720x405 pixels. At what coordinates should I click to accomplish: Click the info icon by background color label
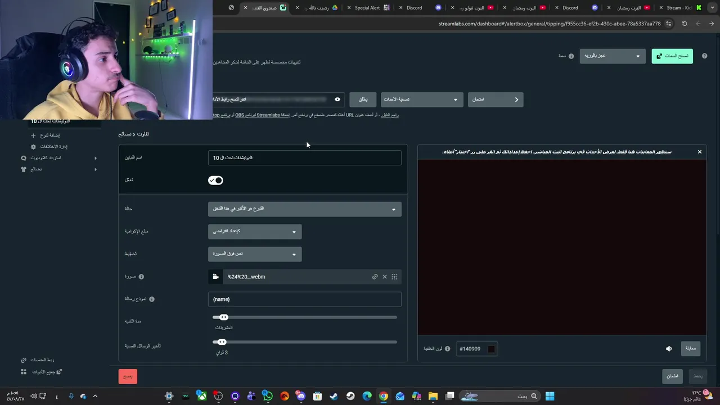(x=447, y=349)
